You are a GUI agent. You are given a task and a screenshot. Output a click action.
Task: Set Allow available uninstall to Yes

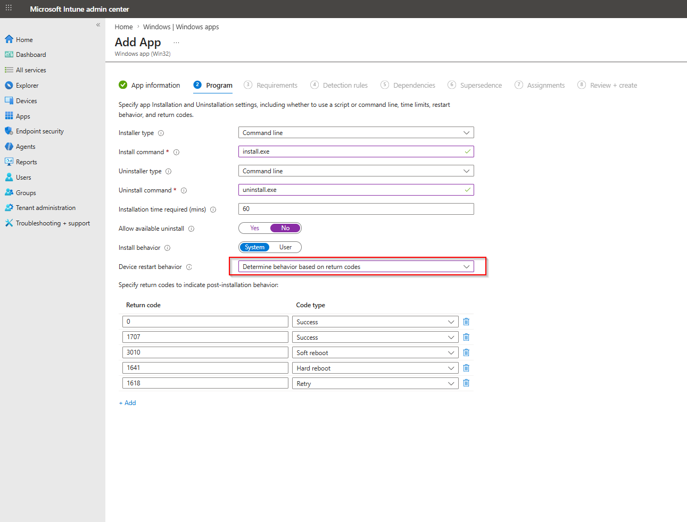[x=255, y=228]
